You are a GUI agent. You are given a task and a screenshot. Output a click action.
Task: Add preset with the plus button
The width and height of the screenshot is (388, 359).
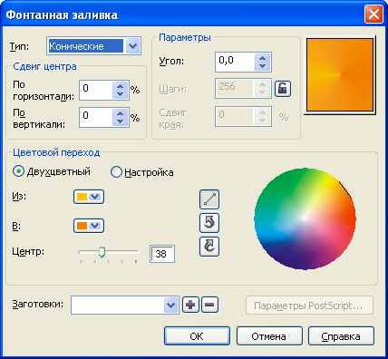(190, 305)
